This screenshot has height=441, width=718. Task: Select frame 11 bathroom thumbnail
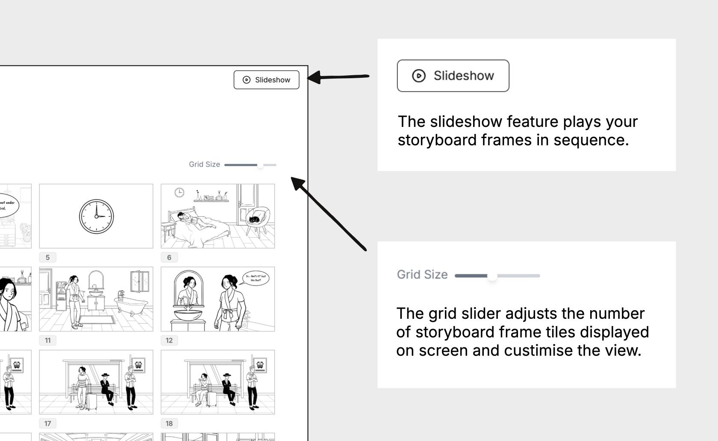pos(96,299)
